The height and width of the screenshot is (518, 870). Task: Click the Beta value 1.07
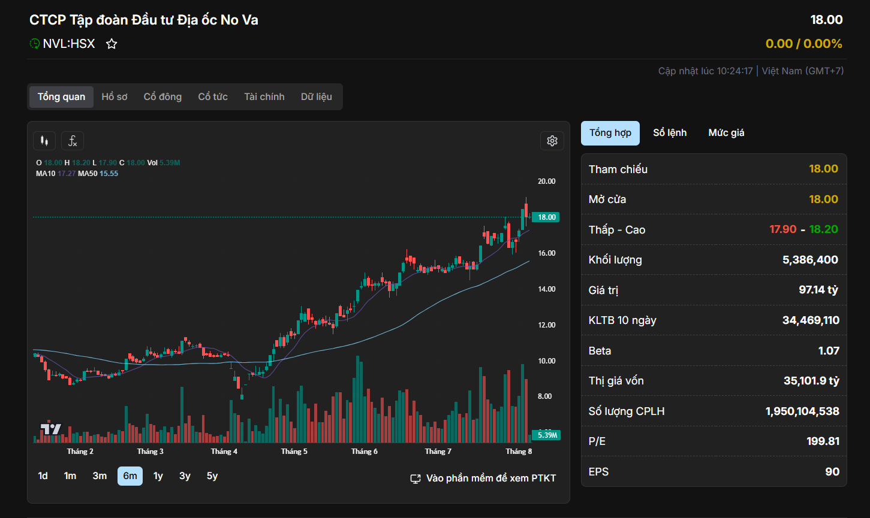click(x=829, y=351)
